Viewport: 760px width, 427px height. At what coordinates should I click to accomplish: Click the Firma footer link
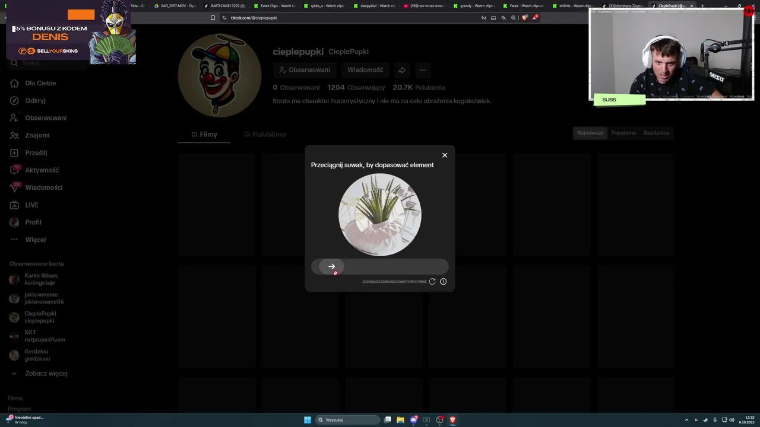[15, 399]
